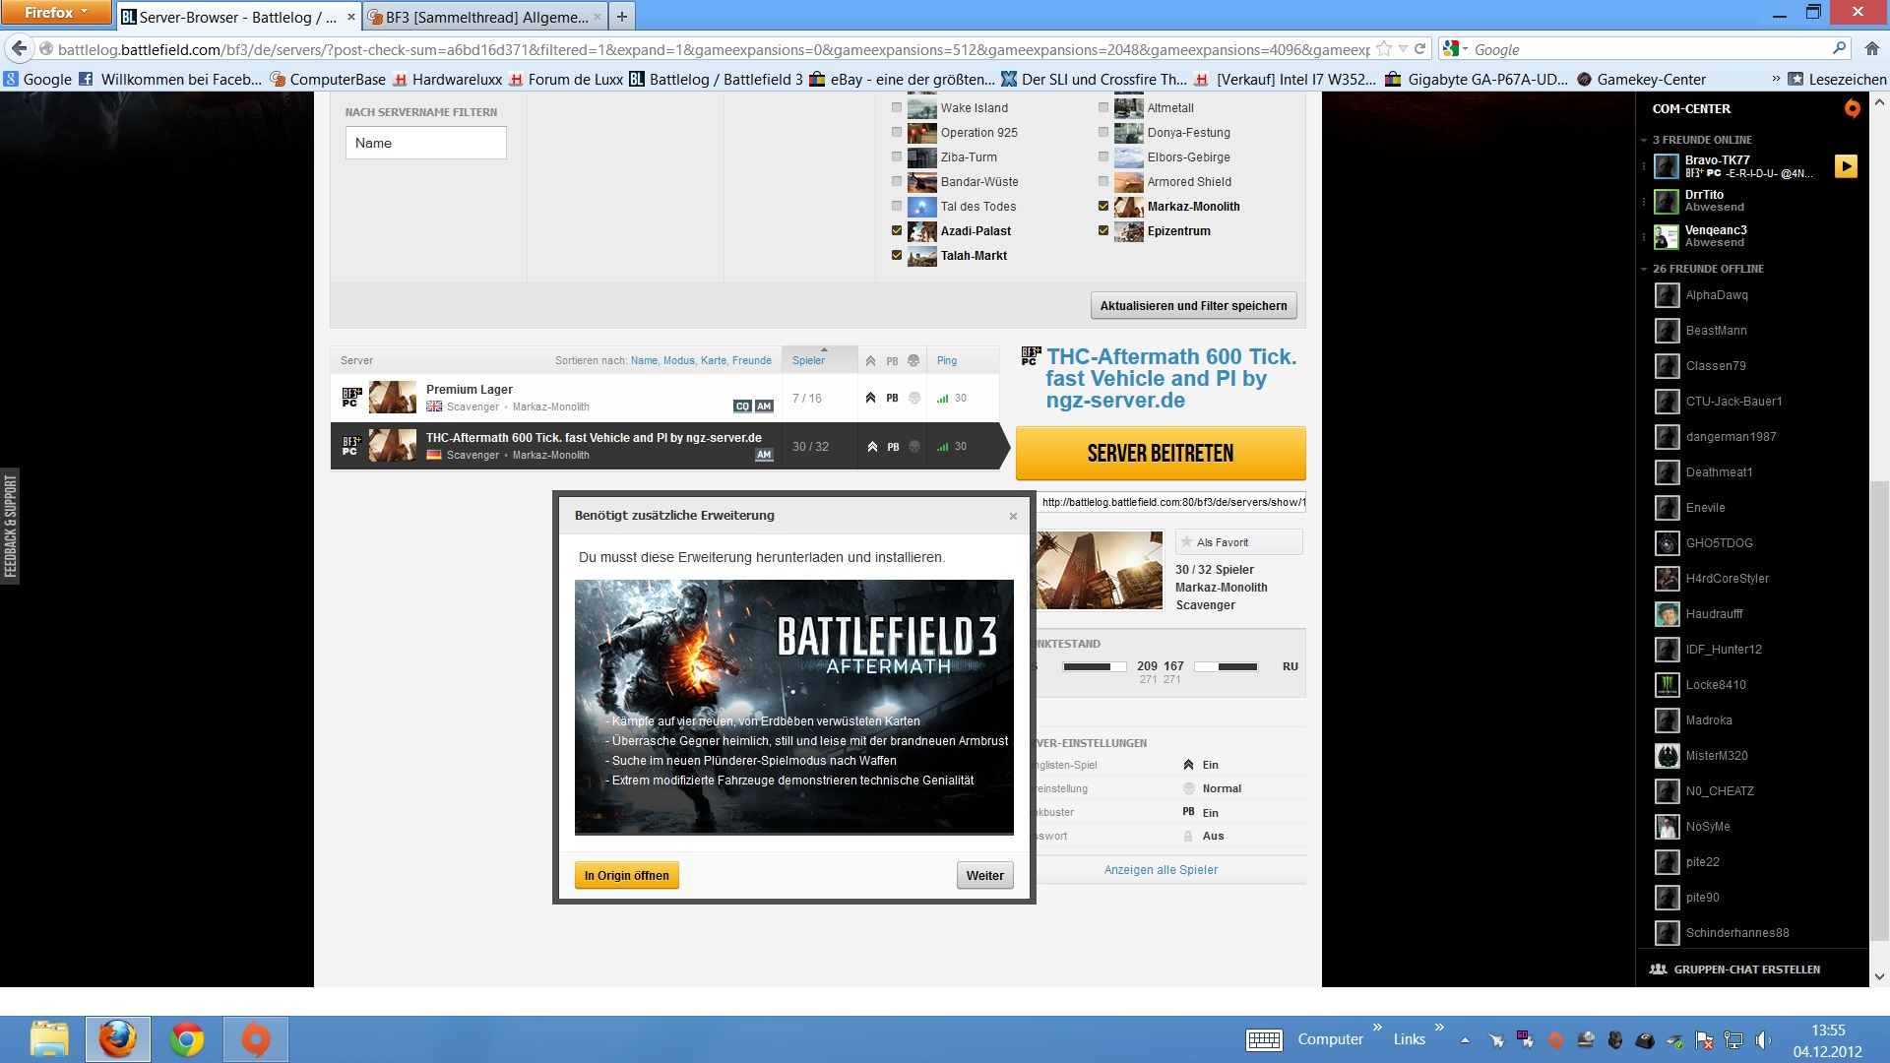The height and width of the screenshot is (1063, 1890).
Task: Click the Google search magnifier icon
Action: tap(1839, 48)
